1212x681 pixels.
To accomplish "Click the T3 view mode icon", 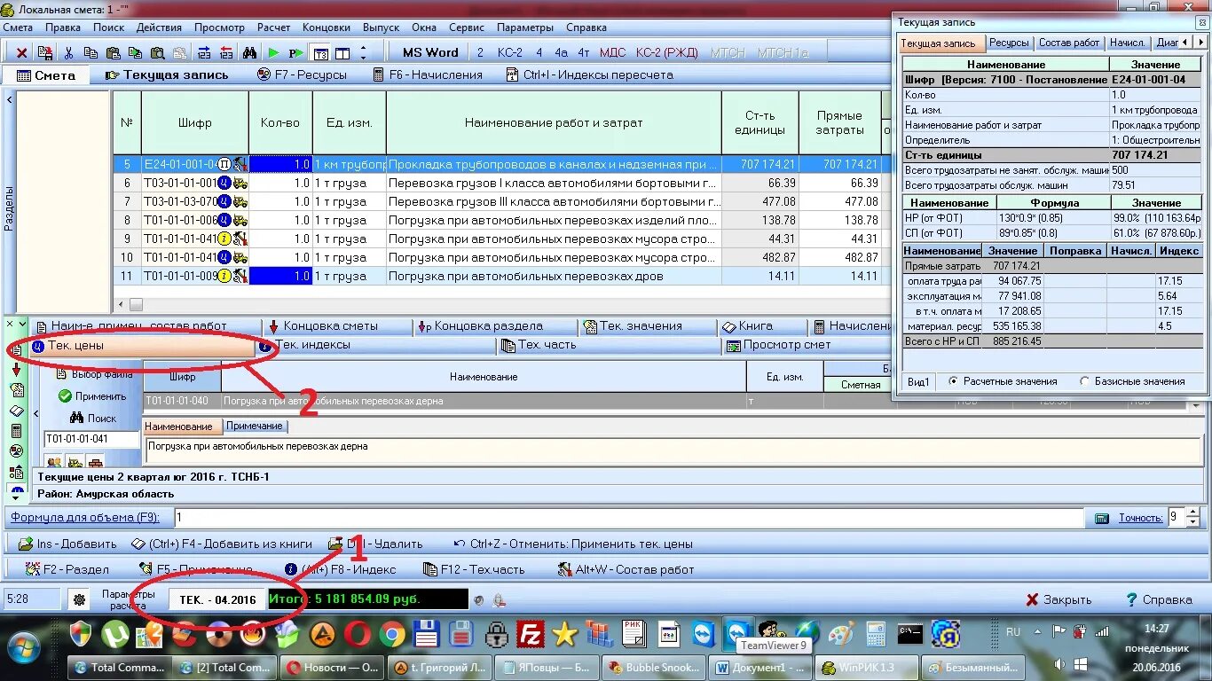I will click(x=320, y=53).
